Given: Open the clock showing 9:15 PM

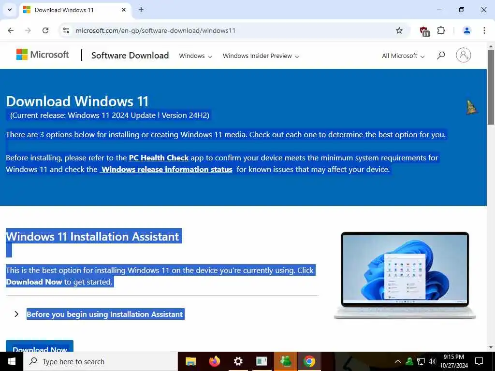Looking at the screenshot, I should tap(454, 361).
